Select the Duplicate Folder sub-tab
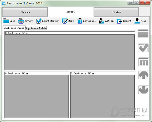152x122 pixels. (x=36, y=28)
